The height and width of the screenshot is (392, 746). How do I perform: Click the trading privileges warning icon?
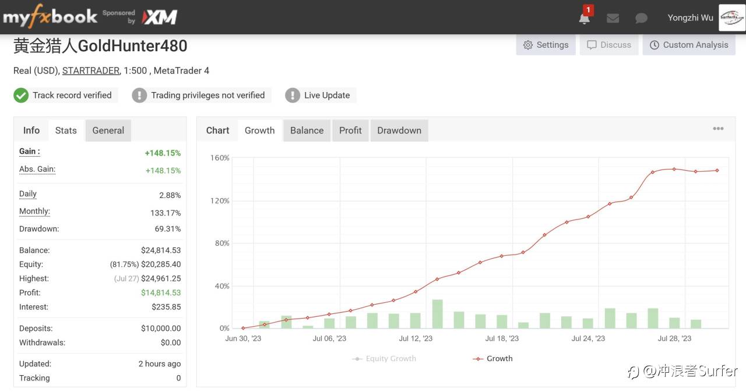[139, 96]
